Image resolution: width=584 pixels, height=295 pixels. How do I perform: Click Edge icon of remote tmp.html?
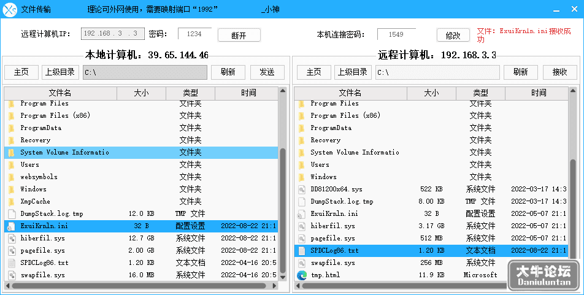302,275
